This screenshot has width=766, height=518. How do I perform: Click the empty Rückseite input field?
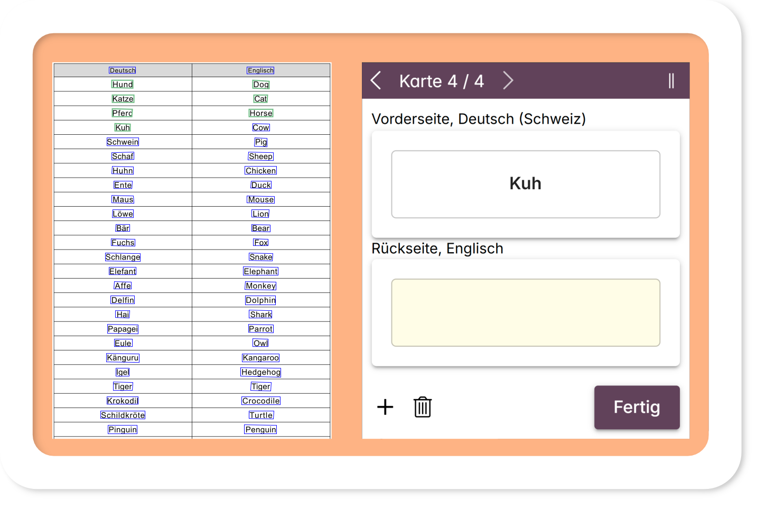click(525, 313)
